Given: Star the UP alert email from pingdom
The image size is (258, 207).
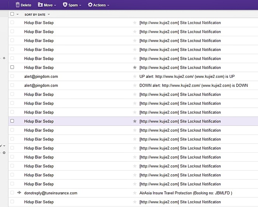Looking at the screenshot, I should tap(135, 76).
